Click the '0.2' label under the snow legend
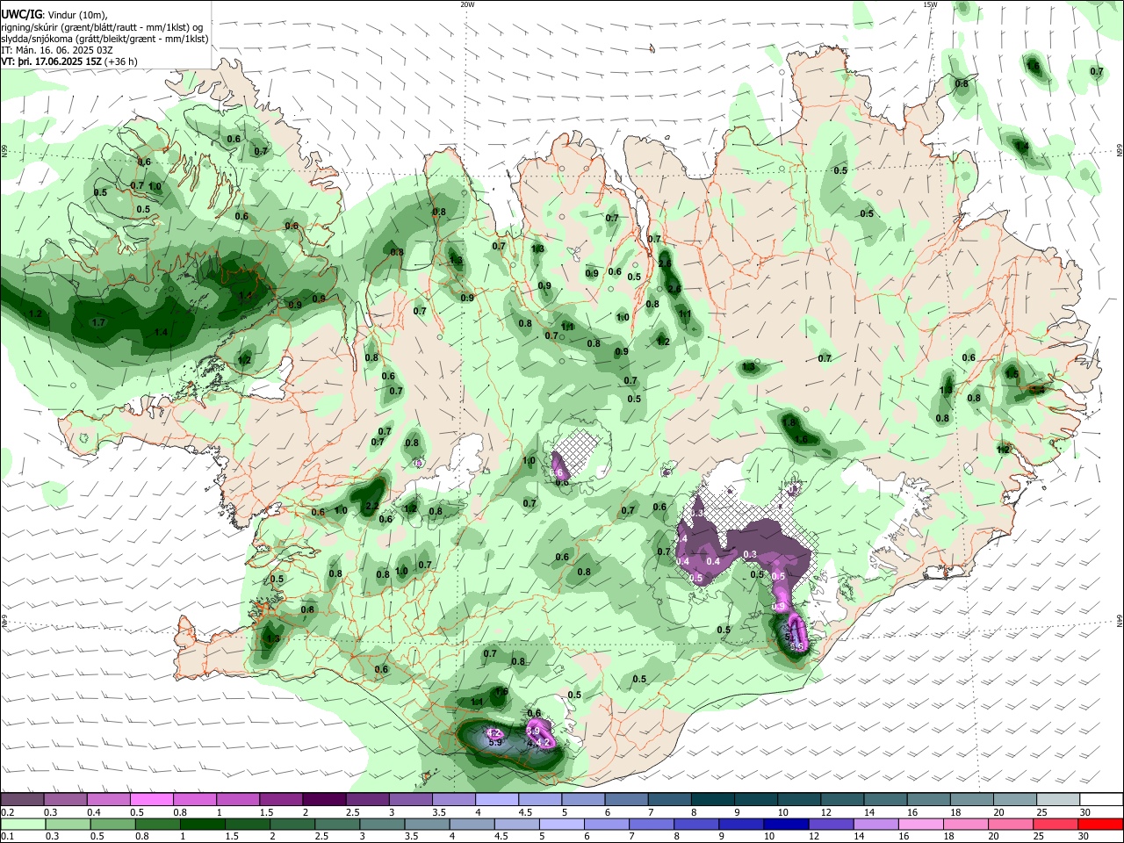1124x843 pixels. tap(7, 812)
